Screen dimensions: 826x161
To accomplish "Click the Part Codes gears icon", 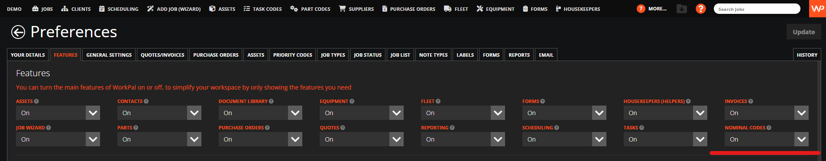I will [x=294, y=9].
